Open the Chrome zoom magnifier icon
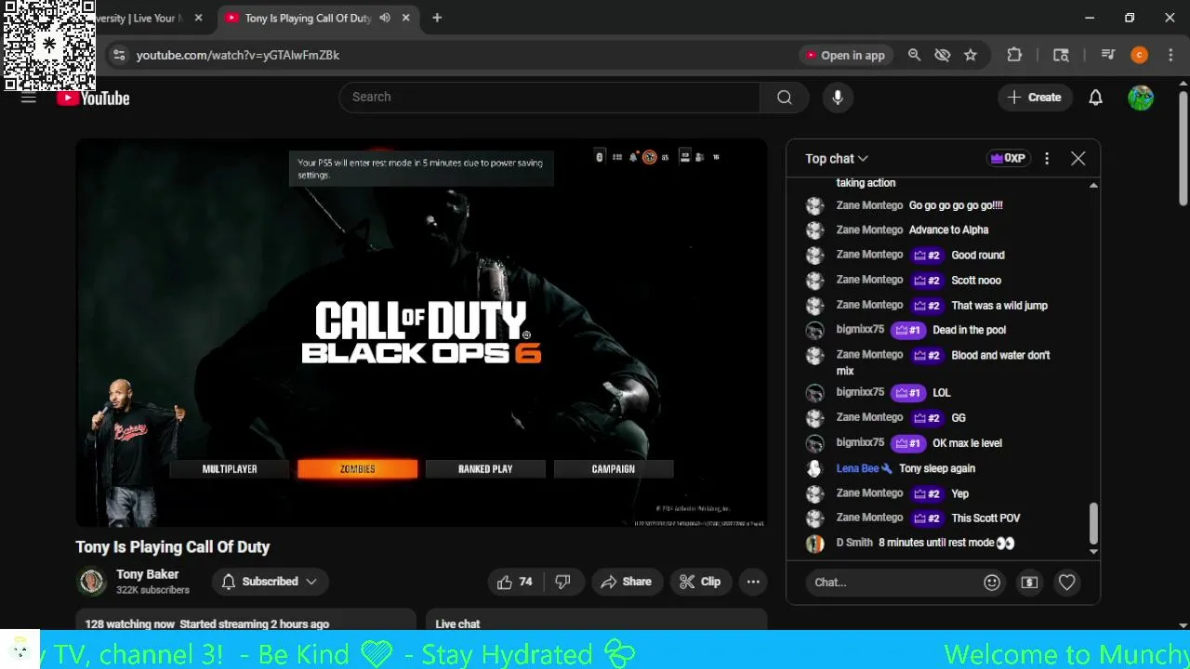1190x669 pixels. pyautogui.click(x=914, y=55)
